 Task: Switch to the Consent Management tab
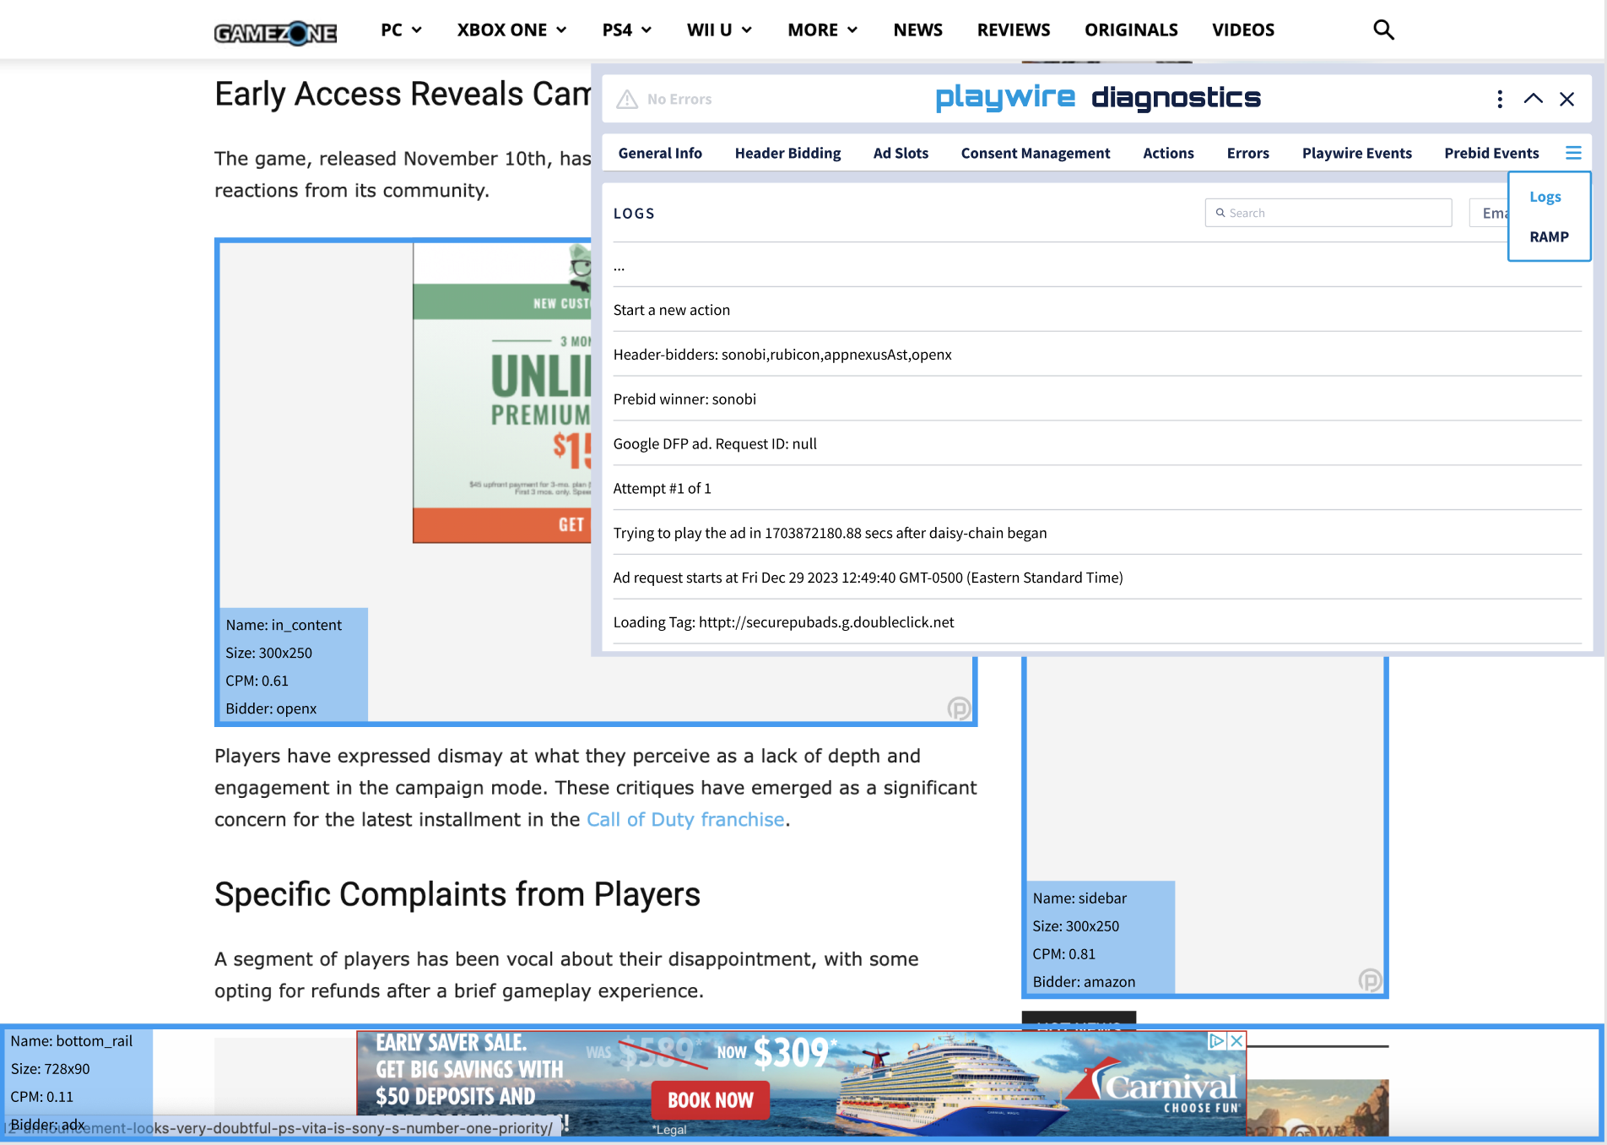coord(1036,153)
